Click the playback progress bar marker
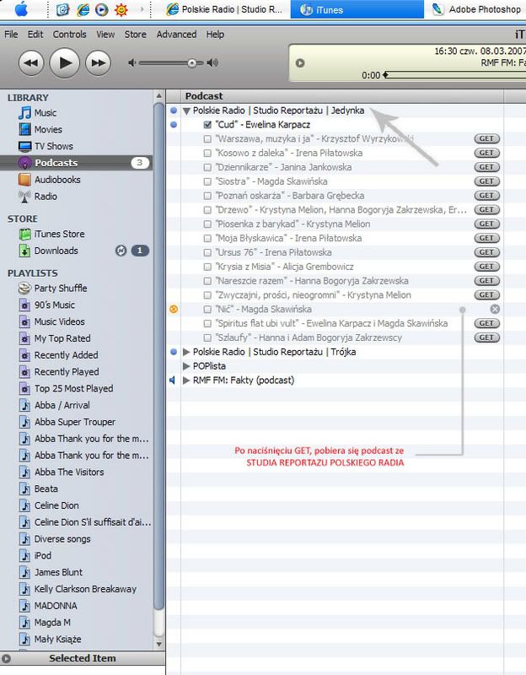The image size is (526, 675). [386, 75]
